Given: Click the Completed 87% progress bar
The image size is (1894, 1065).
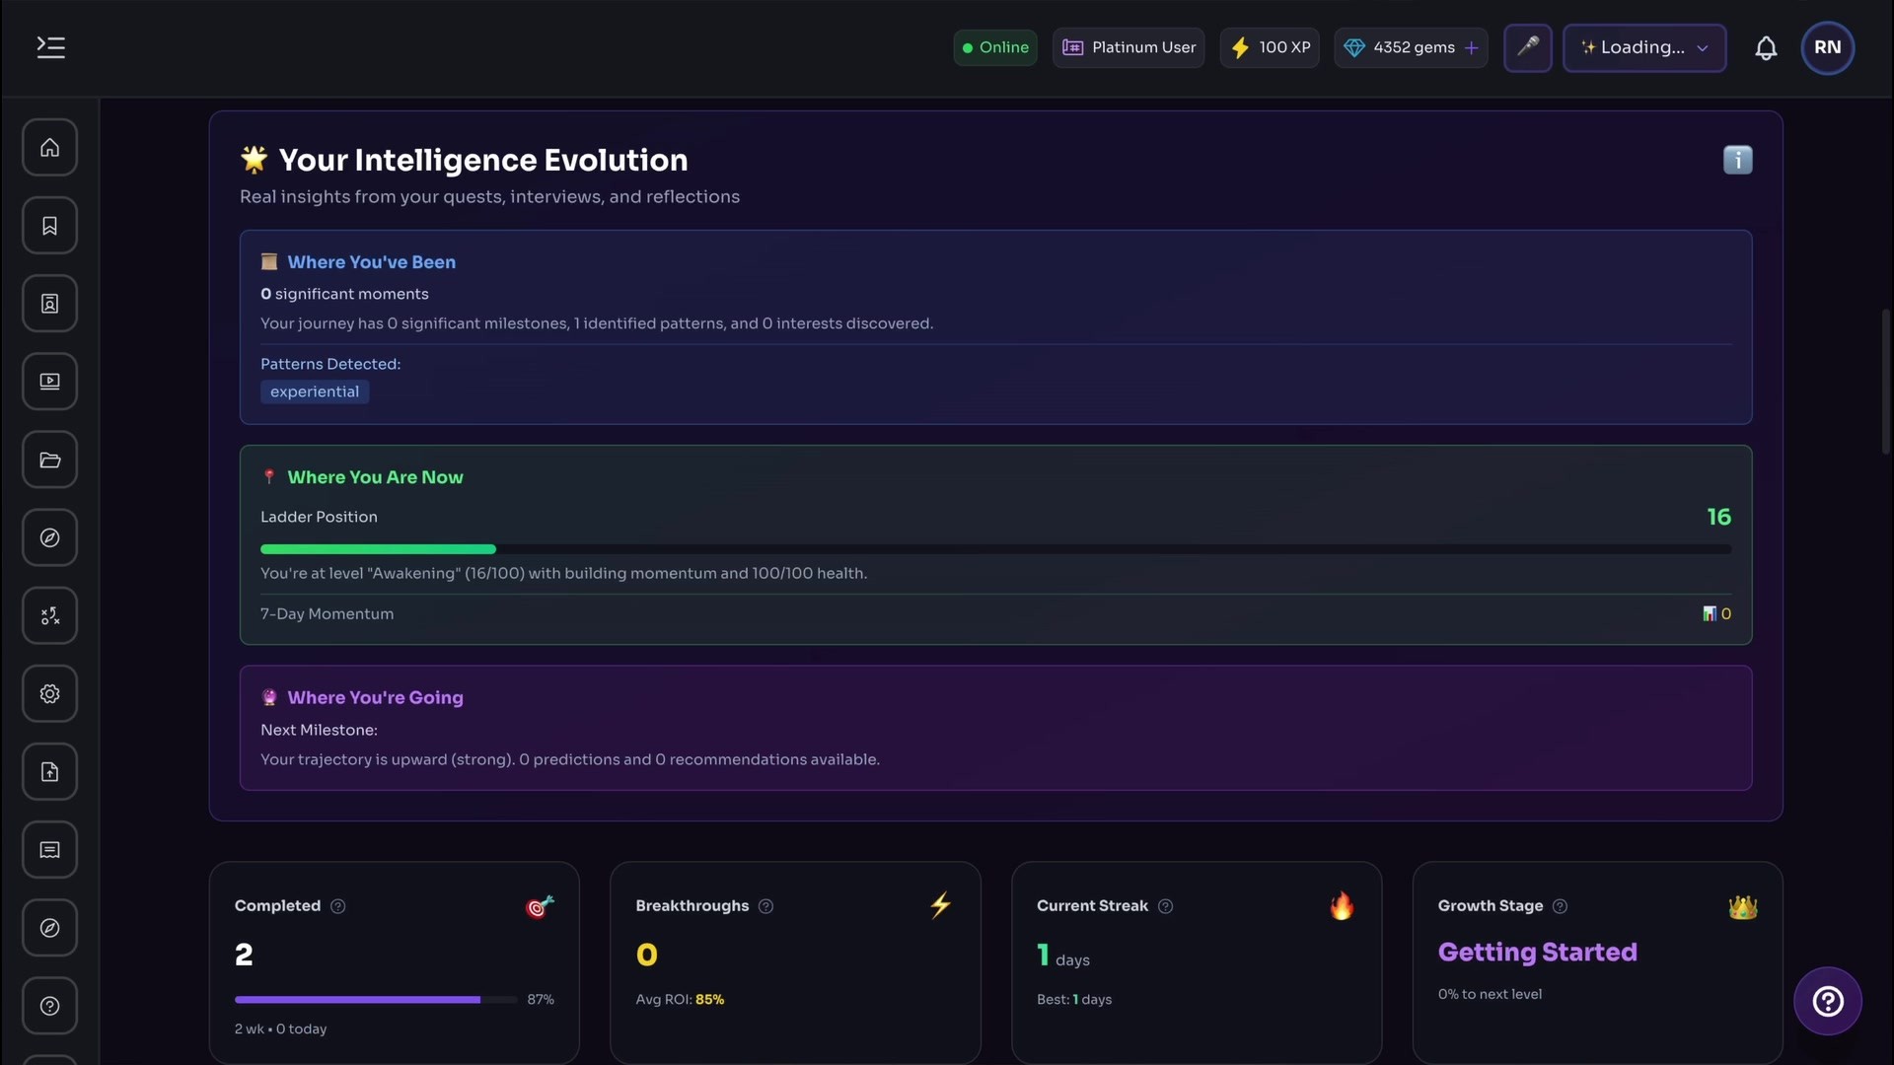Looking at the screenshot, I should [376, 1000].
